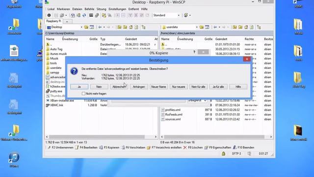Open the Standard transfer preset dropdown
Image resolution: width=314 pixels, height=177 pixels.
tap(179, 15)
